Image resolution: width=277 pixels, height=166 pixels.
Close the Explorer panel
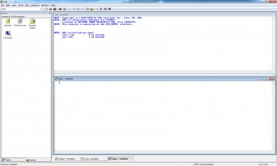pos(50,13)
